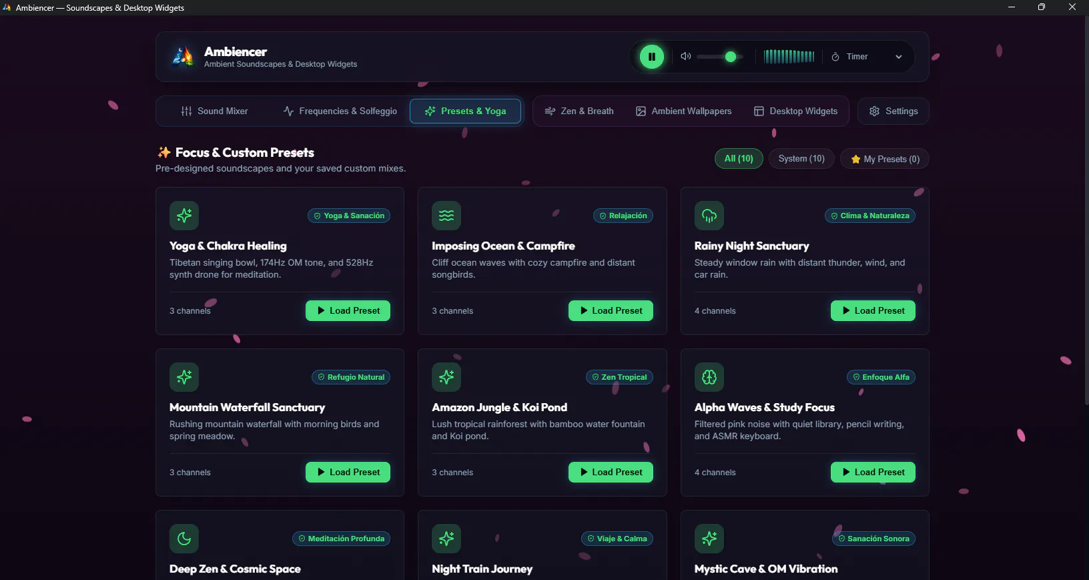Click the Enfoque Alfa tag
The width and height of the screenshot is (1089, 580).
[x=881, y=377]
